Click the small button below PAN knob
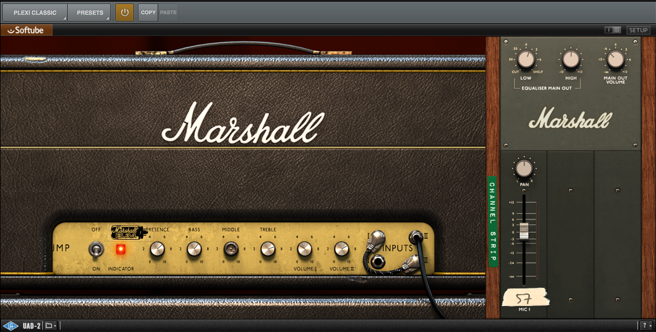The image size is (656, 332). tap(524, 191)
